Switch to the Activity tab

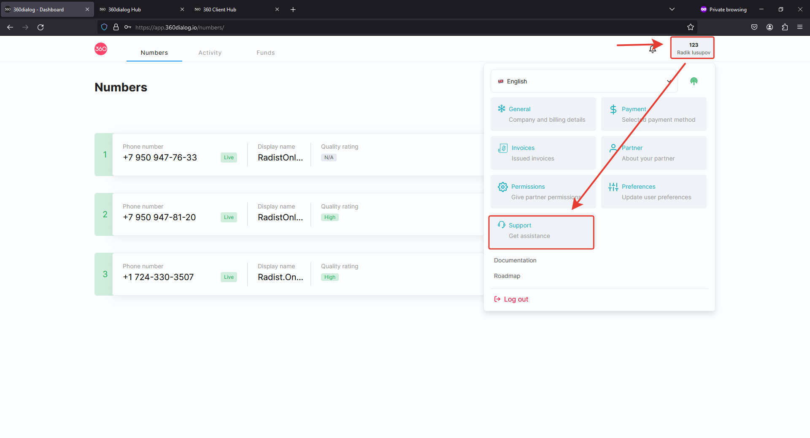tap(210, 53)
